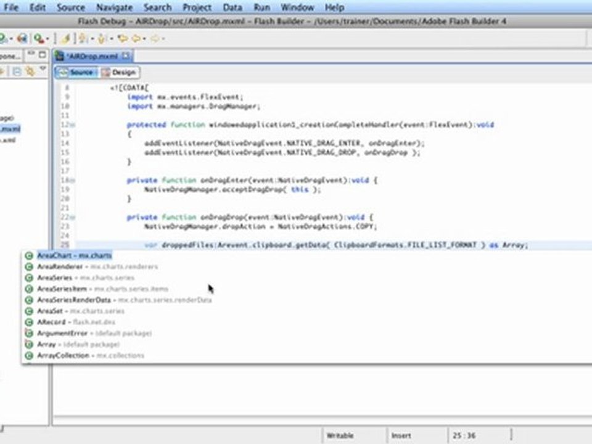Choose AreaSeriesRenderData autocomplete suggestion
The width and height of the screenshot is (592, 444).
coord(124,300)
